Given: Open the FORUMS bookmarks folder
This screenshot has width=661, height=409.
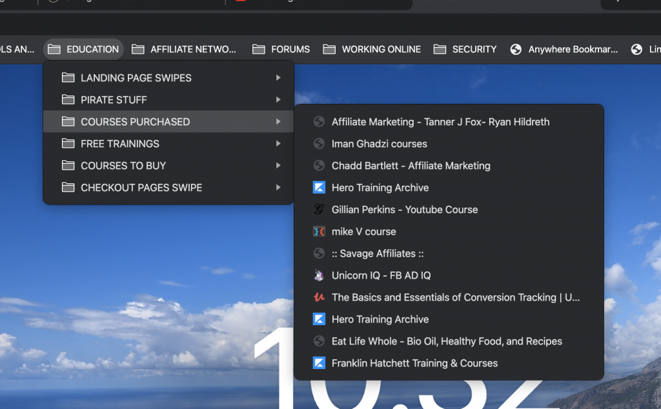Looking at the screenshot, I should coord(281,49).
